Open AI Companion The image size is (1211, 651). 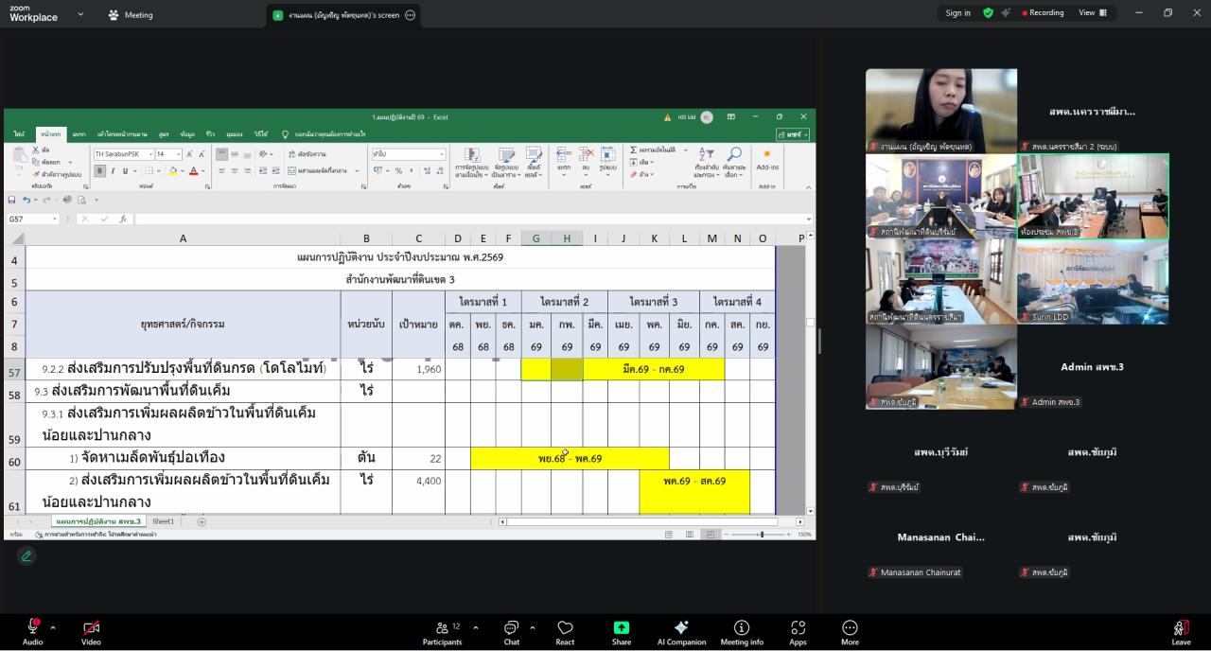click(x=681, y=632)
